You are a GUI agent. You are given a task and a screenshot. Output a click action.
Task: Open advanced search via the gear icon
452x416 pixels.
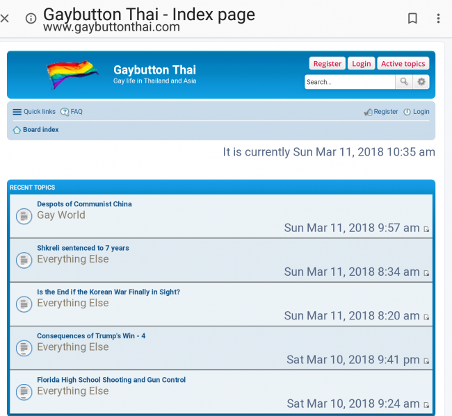click(421, 82)
